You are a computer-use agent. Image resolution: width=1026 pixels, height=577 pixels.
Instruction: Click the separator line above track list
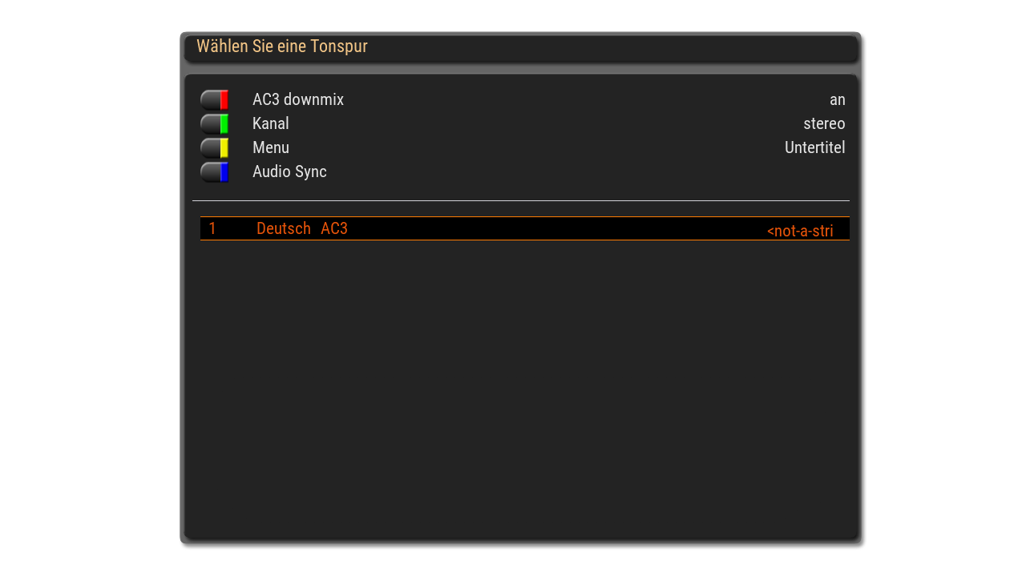click(x=521, y=200)
